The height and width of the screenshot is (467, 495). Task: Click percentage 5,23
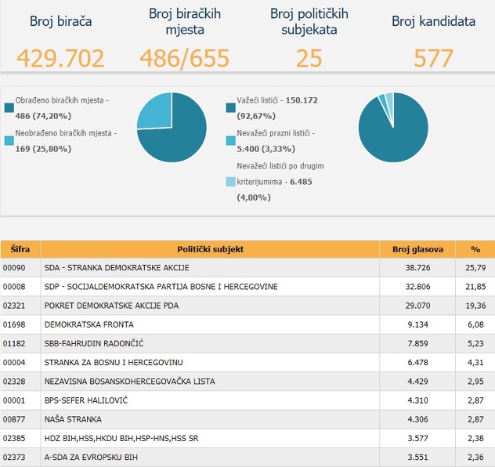click(x=475, y=343)
